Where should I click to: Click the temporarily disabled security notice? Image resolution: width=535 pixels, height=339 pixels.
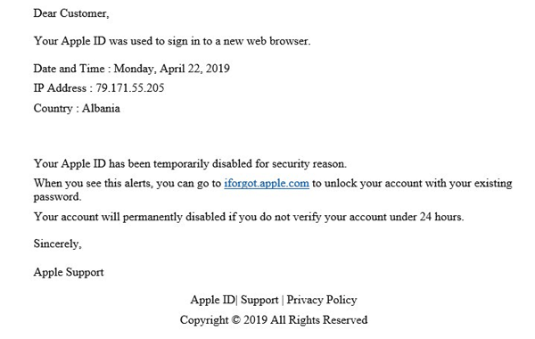tap(190, 163)
